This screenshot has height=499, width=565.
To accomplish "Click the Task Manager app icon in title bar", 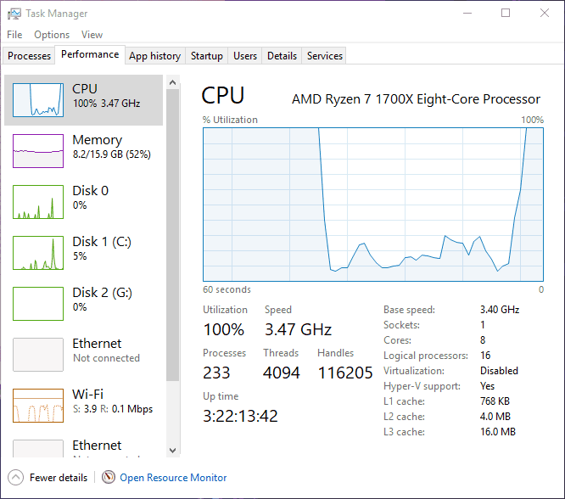I will tap(14, 14).
